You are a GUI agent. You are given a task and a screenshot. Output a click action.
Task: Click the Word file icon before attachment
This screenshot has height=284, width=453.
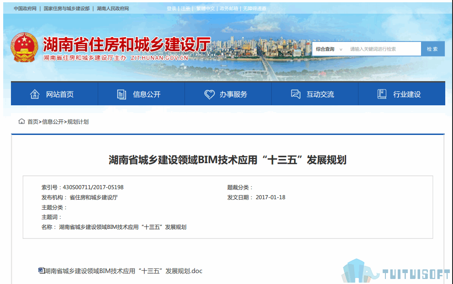click(41, 270)
